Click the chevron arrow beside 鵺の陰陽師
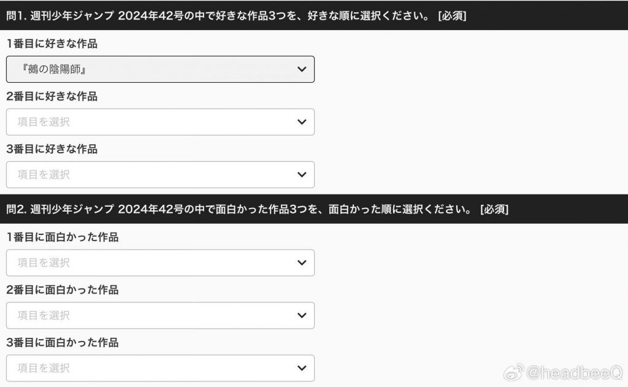The width and height of the screenshot is (628, 387). click(302, 69)
